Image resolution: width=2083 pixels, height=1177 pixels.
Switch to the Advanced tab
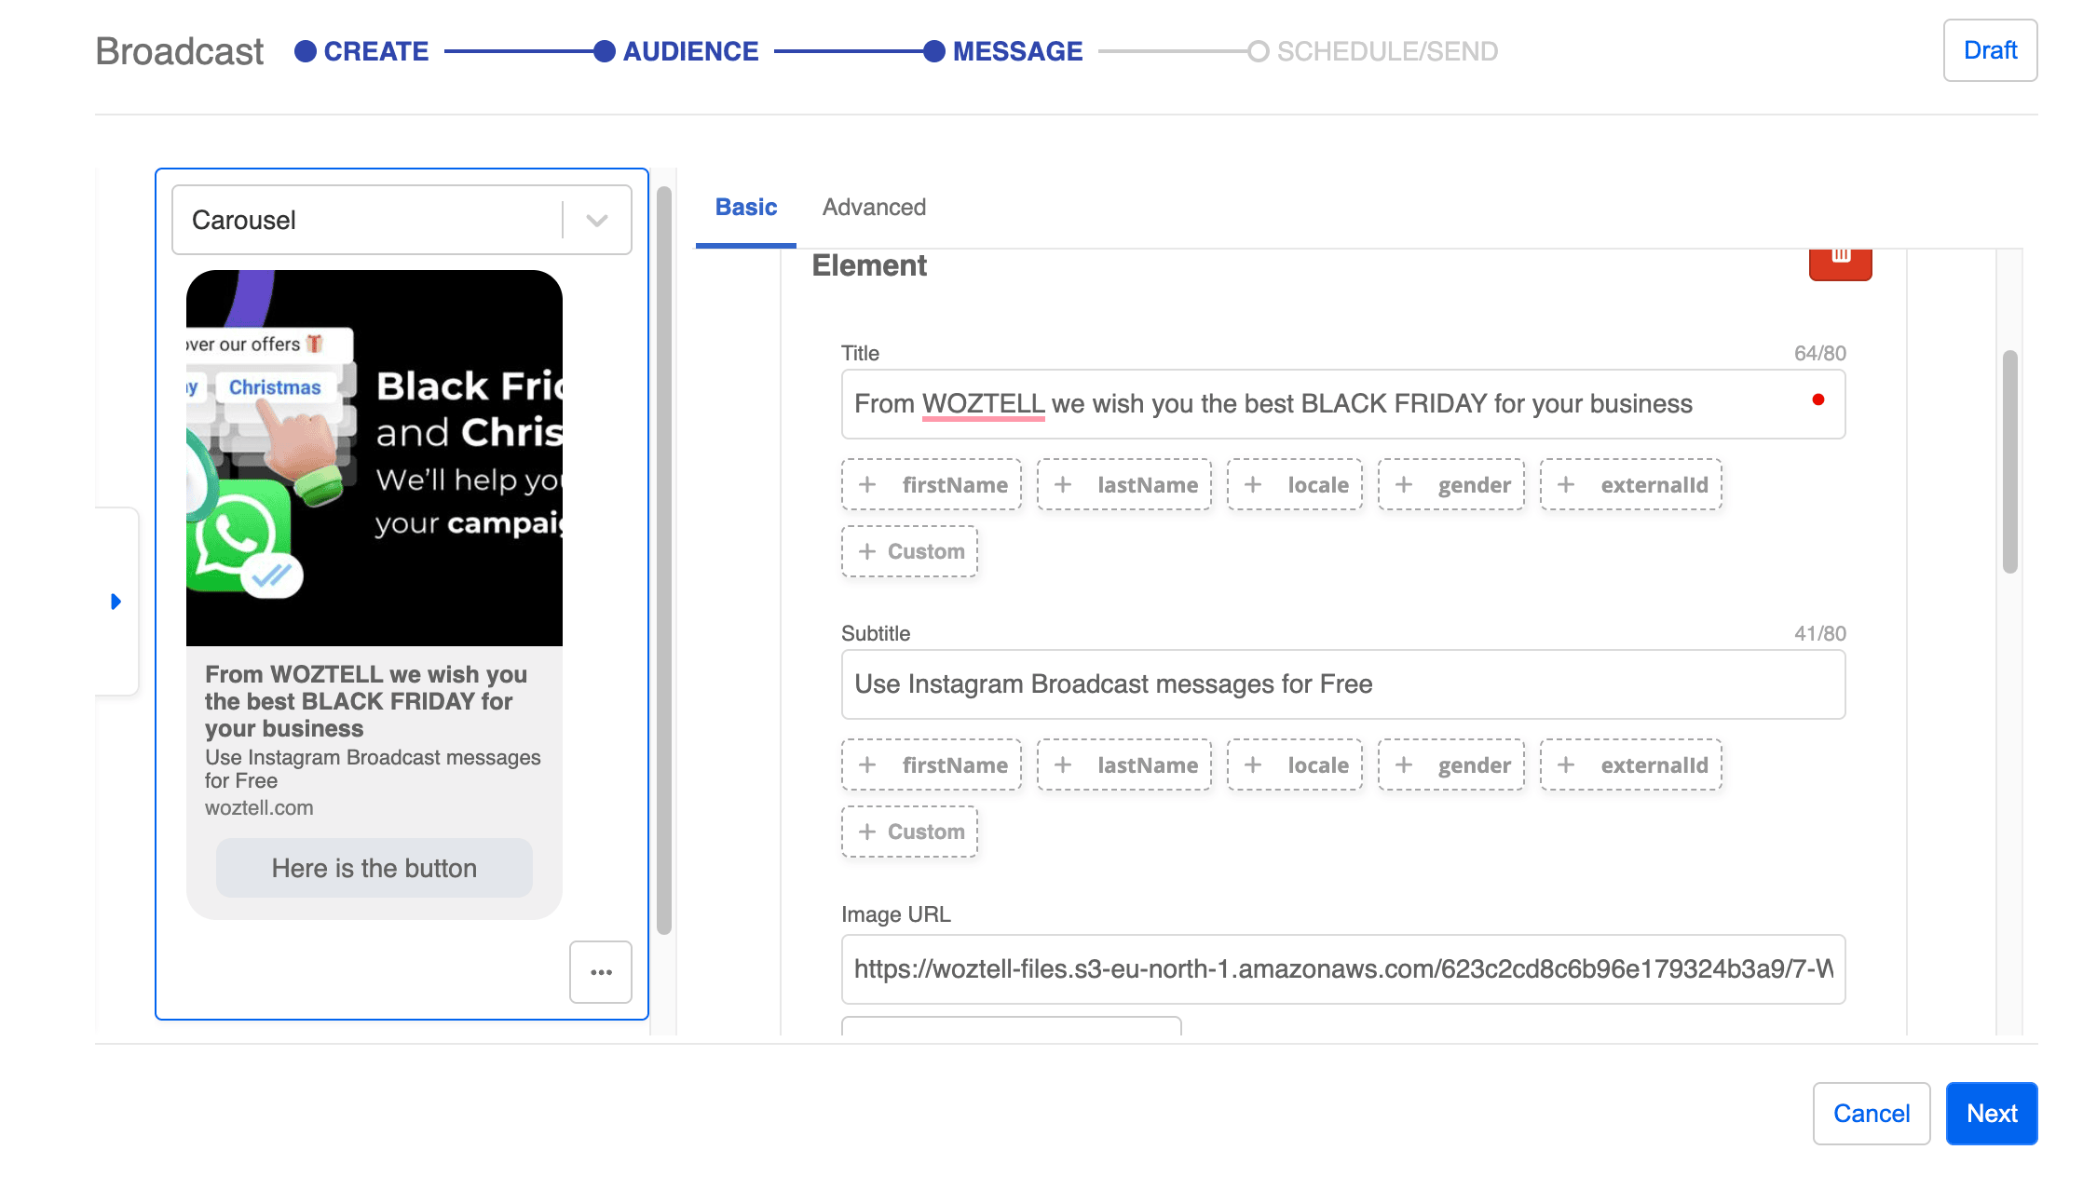874,207
